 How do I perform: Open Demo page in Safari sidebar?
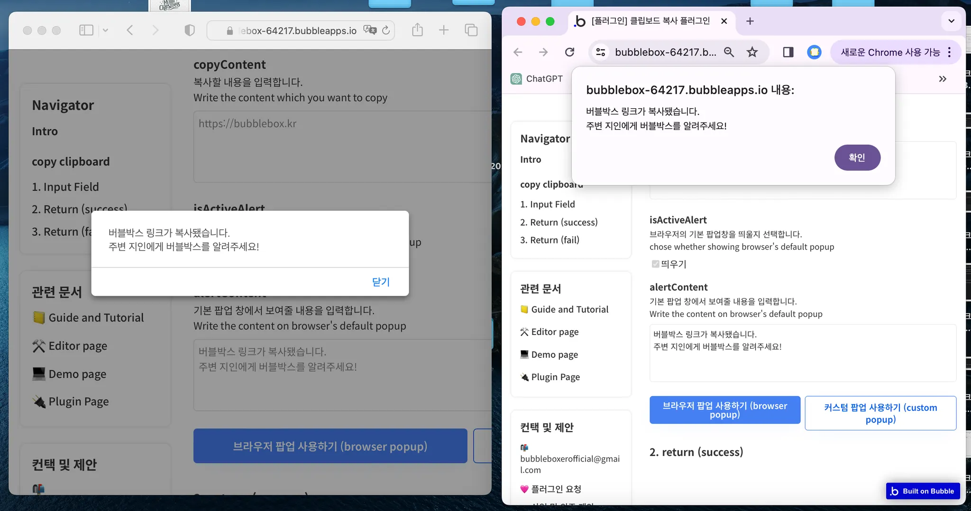tap(69, 374)
